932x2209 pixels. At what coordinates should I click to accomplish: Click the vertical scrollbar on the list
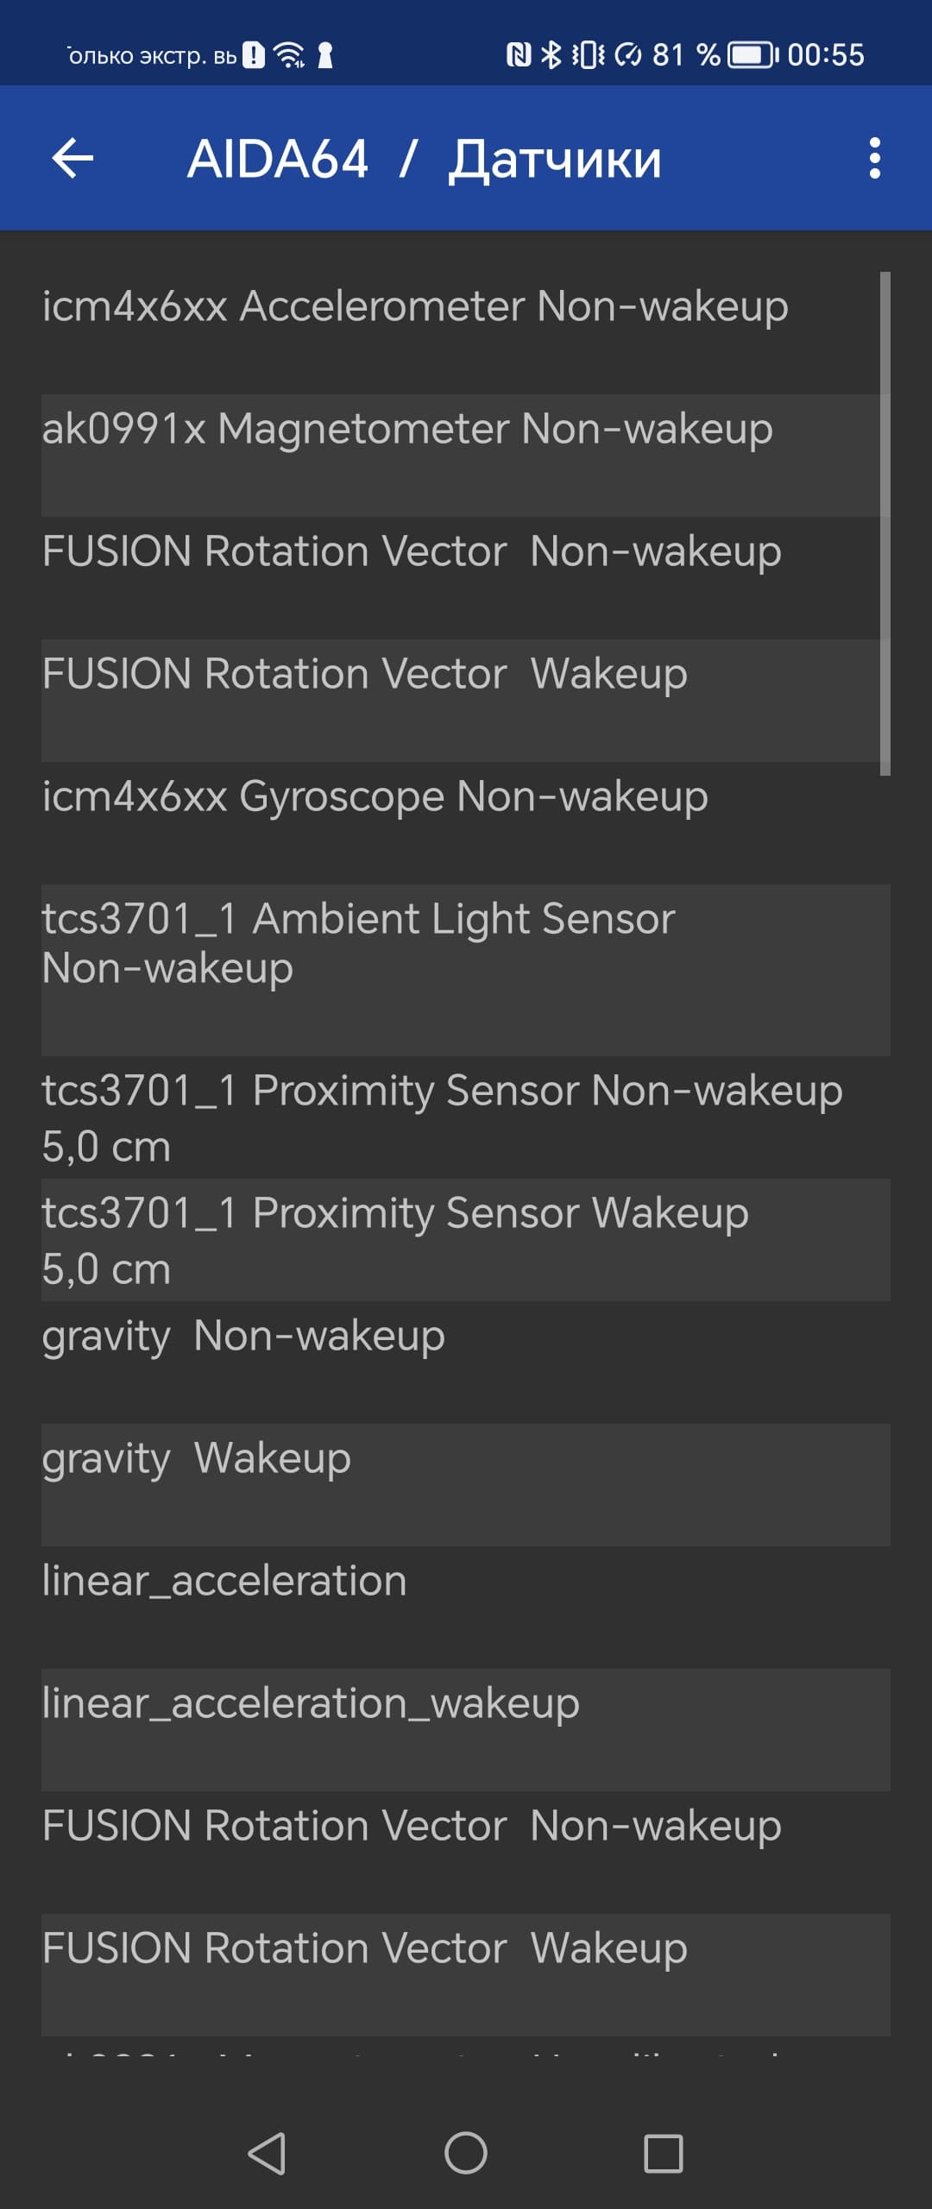pyautogui.click(x=885, y=523)
